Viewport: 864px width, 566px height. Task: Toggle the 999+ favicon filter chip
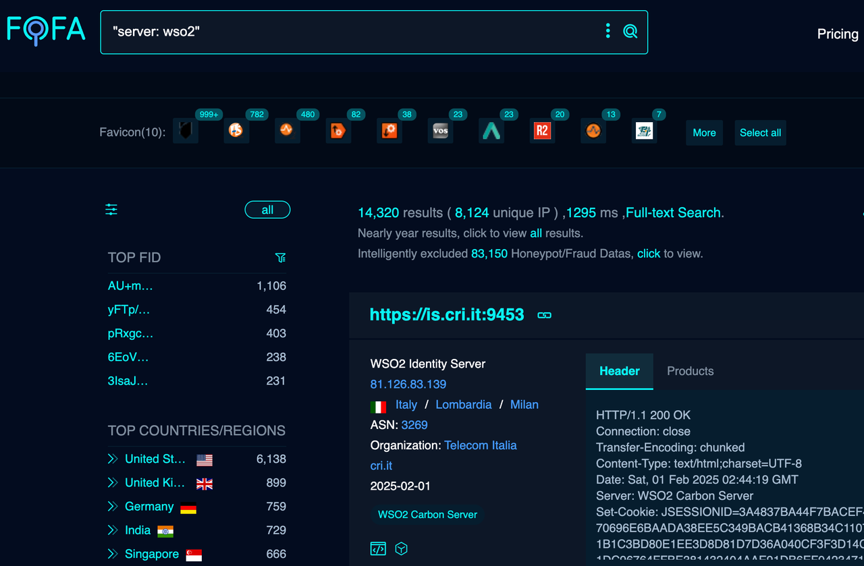[186, 131]
